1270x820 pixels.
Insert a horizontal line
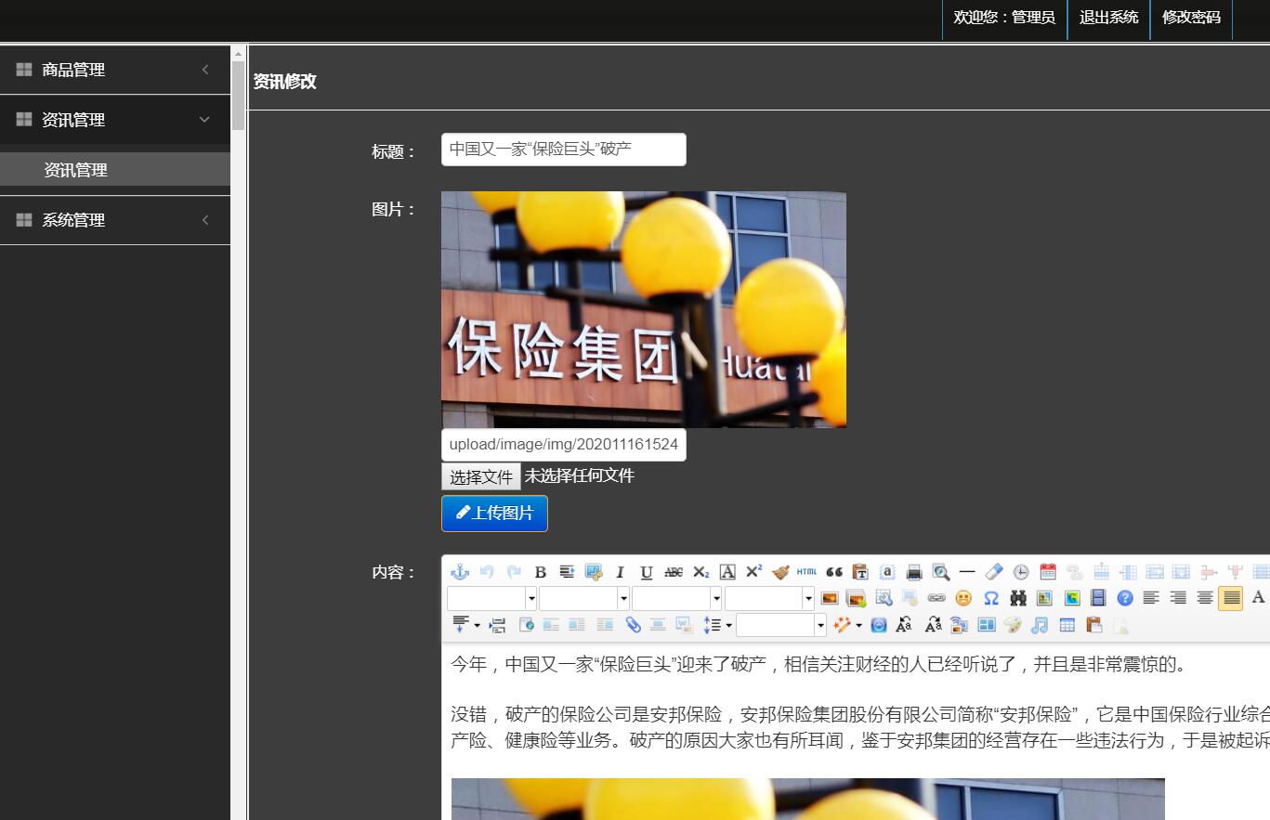[x=967, y=572]
